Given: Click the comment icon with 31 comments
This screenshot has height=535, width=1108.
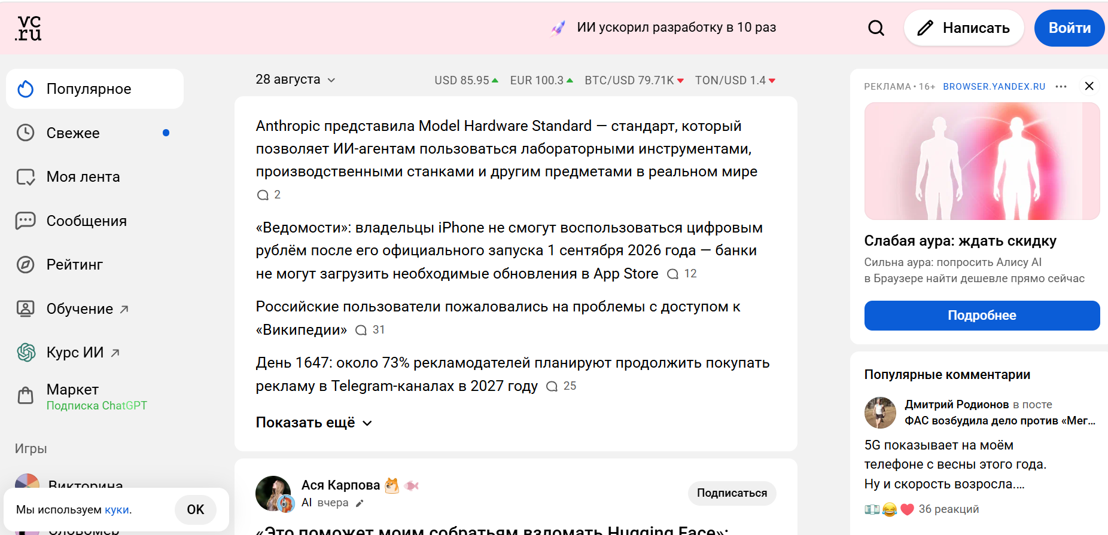Looking at the screenshot, I should pos(361,330).
